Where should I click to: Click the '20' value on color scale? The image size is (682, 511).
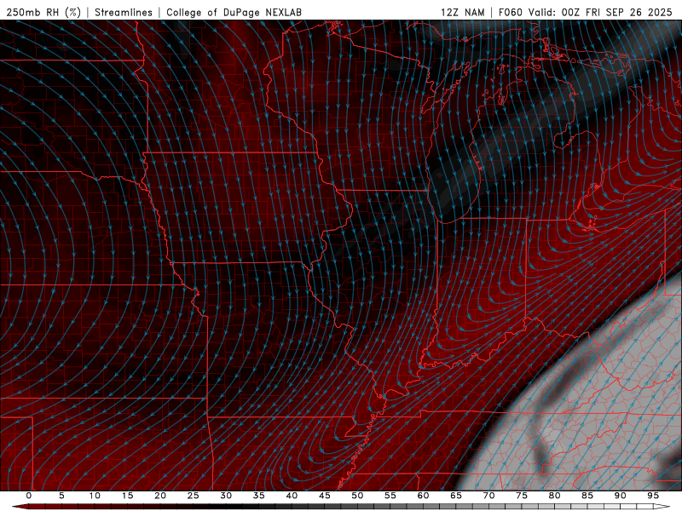(x=160, y=496)
